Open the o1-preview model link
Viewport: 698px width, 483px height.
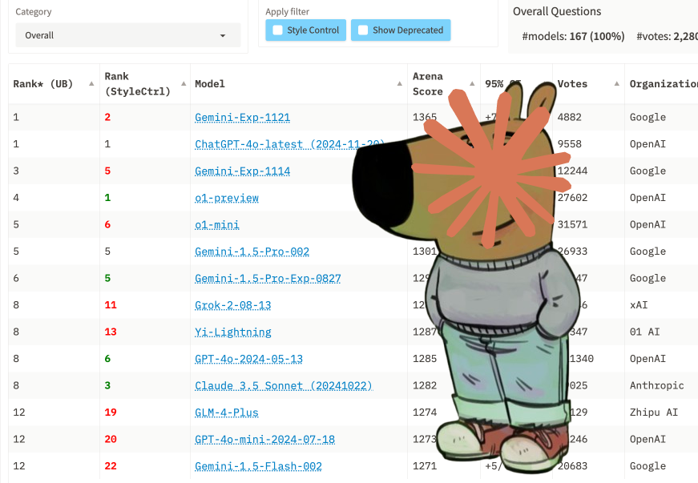point(227,198)
